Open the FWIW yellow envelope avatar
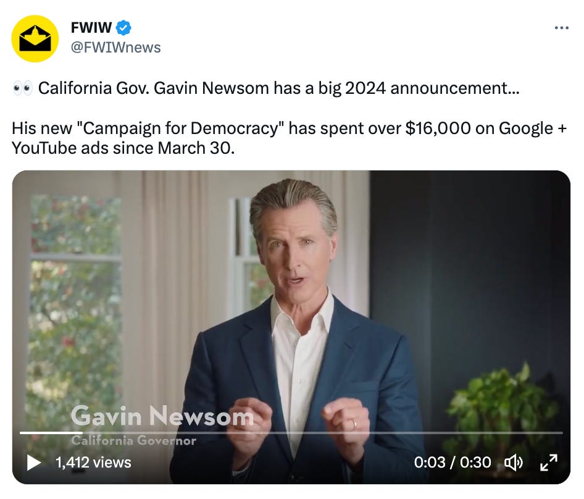This screenshot has height=499, width=584. [35, 38]
